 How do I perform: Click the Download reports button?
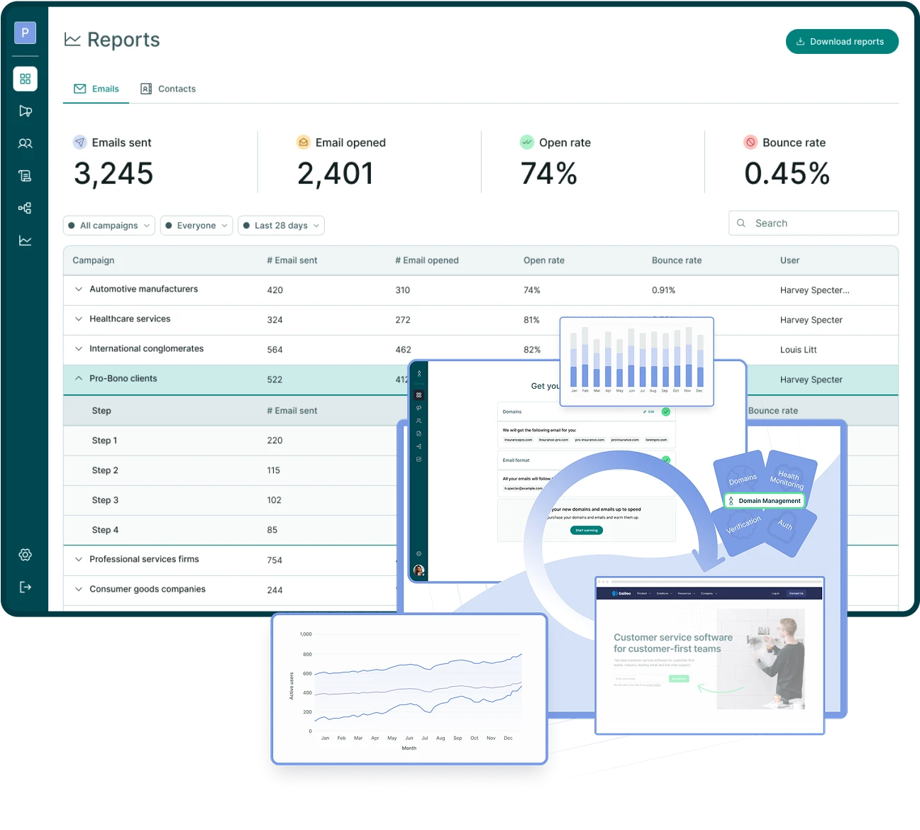(842, 42)
